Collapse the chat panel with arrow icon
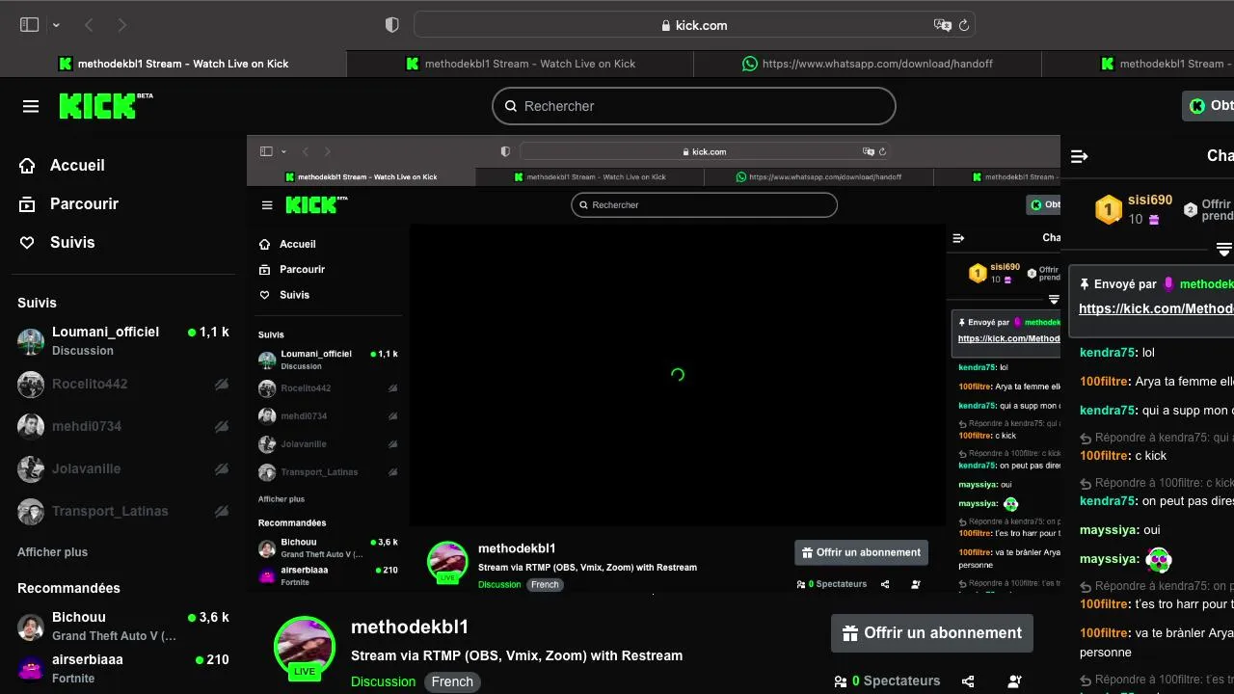This screenshot has height=694, width=1234. (x=1080, y=156)
